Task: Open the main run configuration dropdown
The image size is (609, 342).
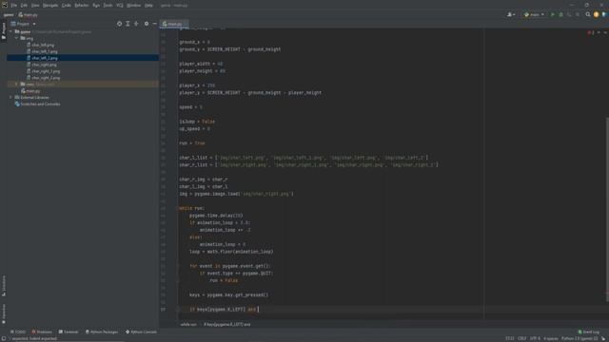Action: (x=534, y=15)
